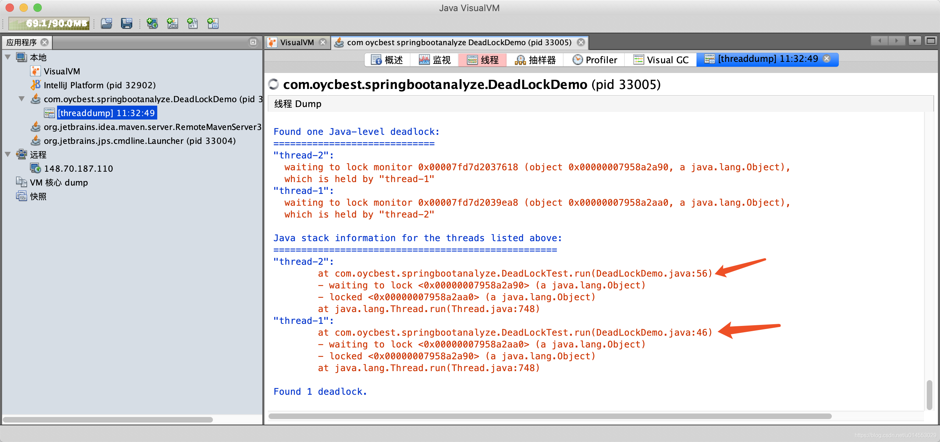This screenshot has height=442, width=940.
Task: Select VisualVM in the applications tree
Action: [x=62, y=71]
